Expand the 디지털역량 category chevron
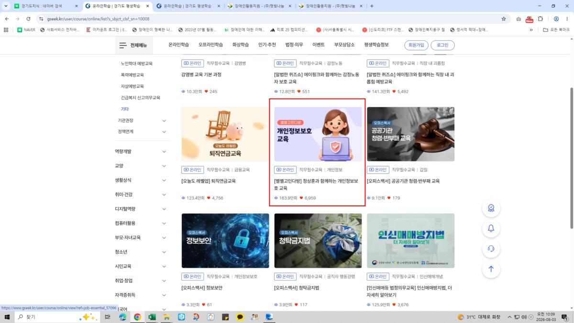Viewport: 574px width, 323px height. pyautogui.click(x=164, y=209)
